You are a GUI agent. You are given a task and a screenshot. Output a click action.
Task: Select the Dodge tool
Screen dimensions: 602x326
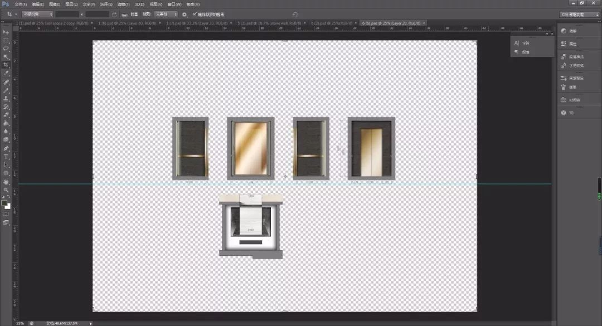[x=6, y=140]
